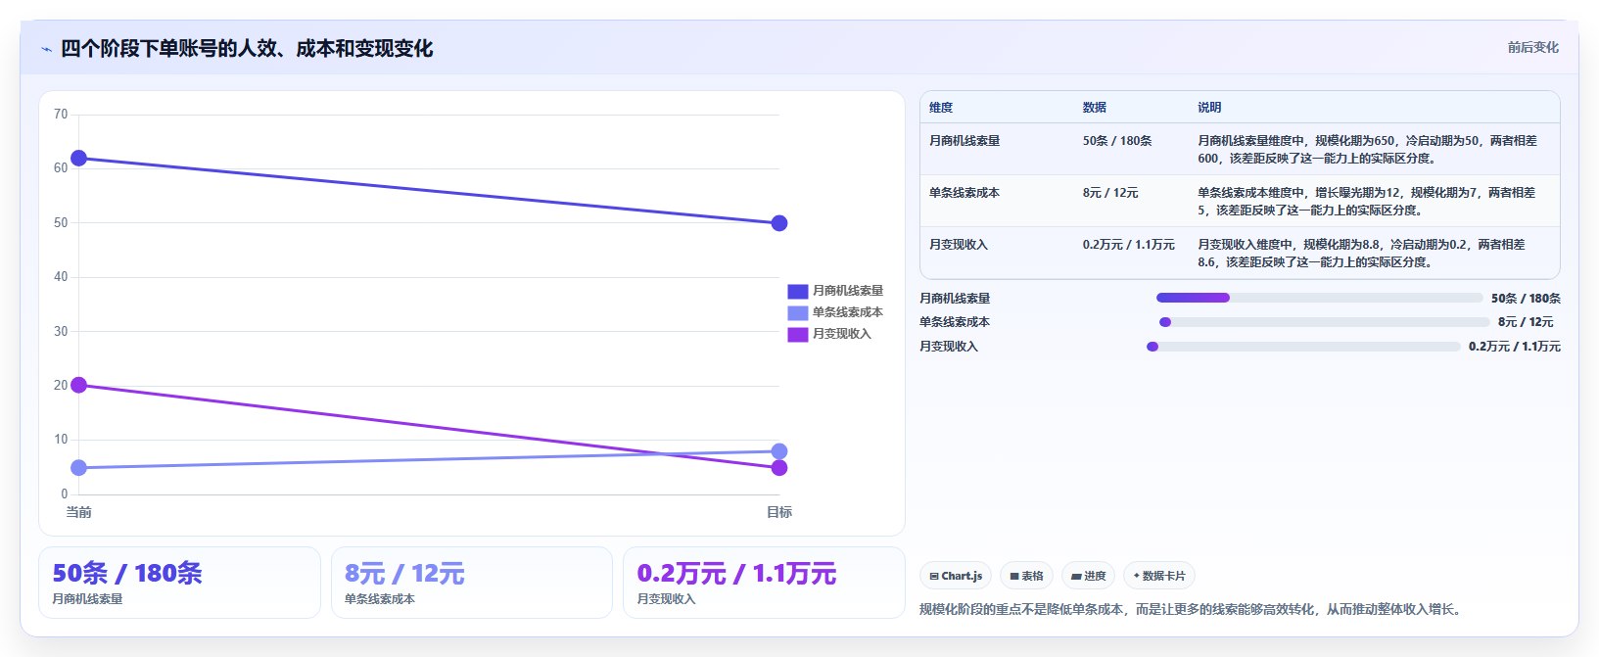Viewport: 1599px width, 657px height.
Task: Toggle 月变现收入 legend color box
Action: (798, 334)
